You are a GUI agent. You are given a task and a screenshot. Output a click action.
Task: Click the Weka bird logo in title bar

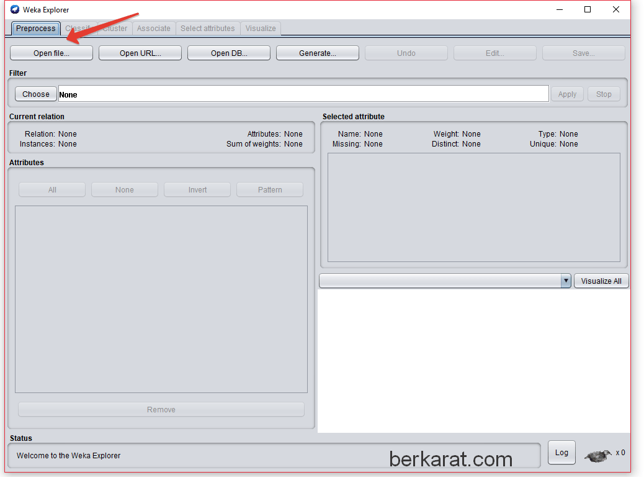tap(15, 9)
